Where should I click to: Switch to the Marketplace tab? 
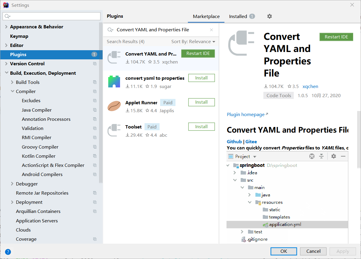coord(206,17)
